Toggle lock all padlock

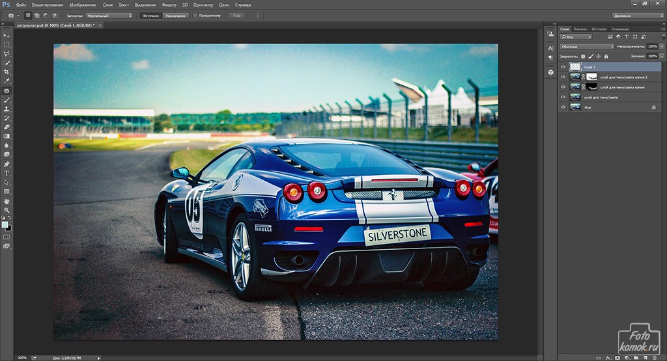click(606, 56)
